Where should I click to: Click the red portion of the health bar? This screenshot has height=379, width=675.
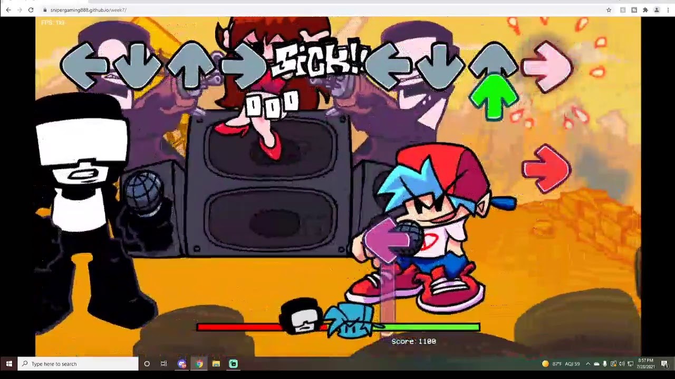click(x=239, y=327)
